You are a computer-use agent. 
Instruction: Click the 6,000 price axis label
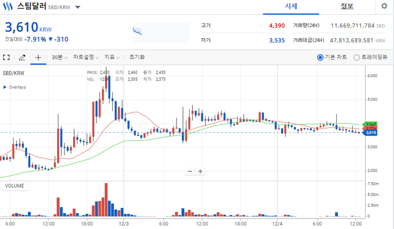[372, 76]
